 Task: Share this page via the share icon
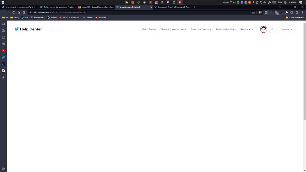[253, 12]
